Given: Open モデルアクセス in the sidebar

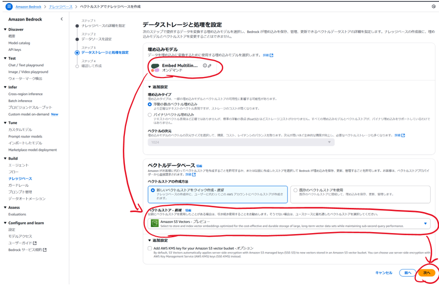Looking at the screenshot, I should 20,236.
